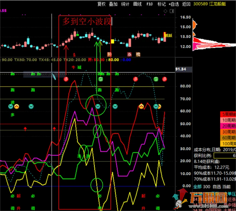Click the 榜 marker under candles
This screenshot has height=211, width=236.
tap(138, 54)
